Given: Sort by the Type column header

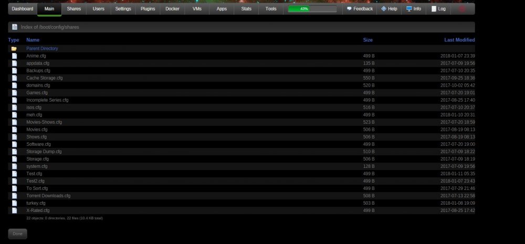Looking at the screenshot, I should point(14,40).
